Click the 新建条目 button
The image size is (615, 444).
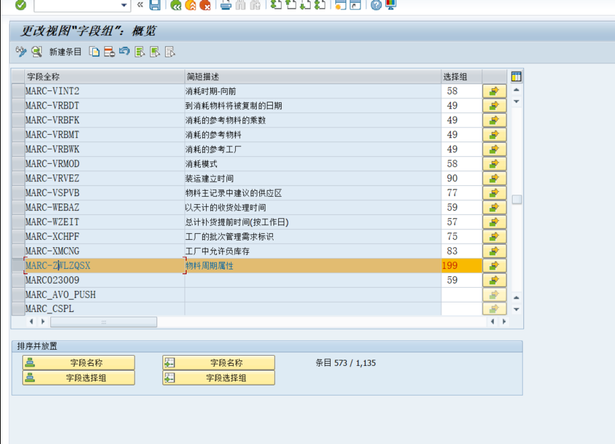pyautogui.click(x=65, y=51)
